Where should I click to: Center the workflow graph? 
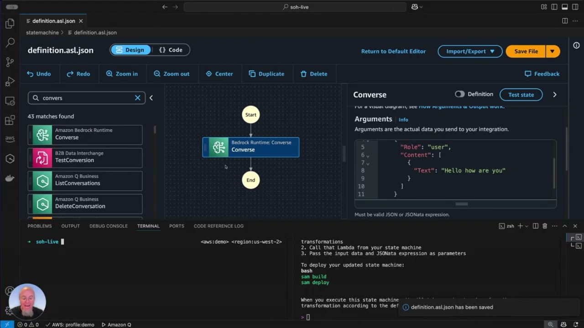(x=219, y=74)
